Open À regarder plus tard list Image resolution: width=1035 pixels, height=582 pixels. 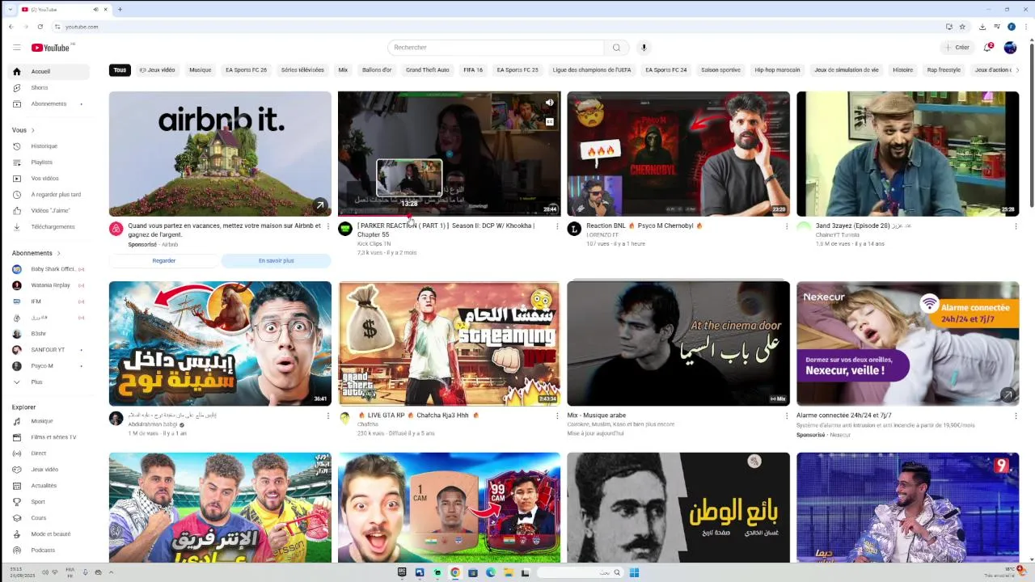click(54, 195)
